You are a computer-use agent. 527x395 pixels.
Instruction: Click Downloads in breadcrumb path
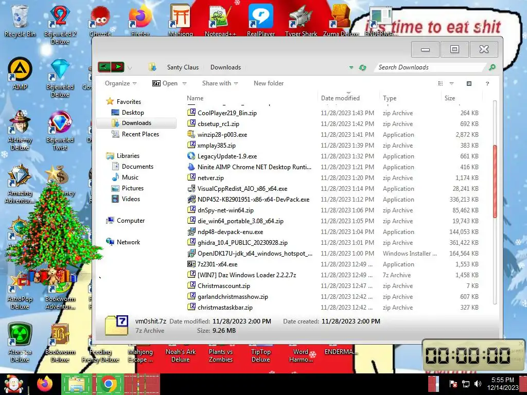[225, 67]
